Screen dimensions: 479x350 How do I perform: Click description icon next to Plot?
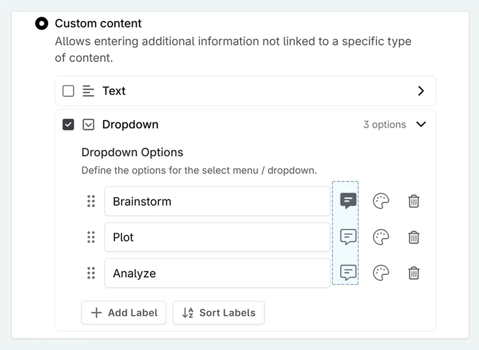click(348, 237)
